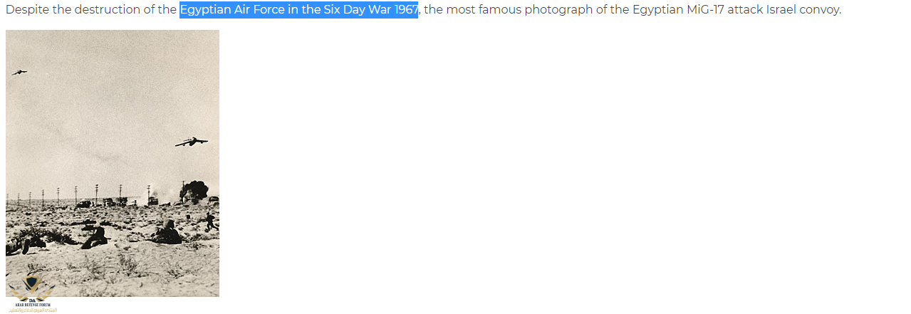This screenshot has height=314, width=911.
Task: Click the larger MiG-17 jet on right
Action: [192, 142]
